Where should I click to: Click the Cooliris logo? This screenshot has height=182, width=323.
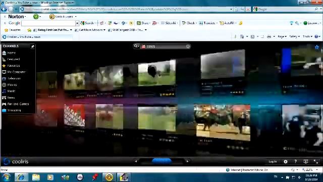point(16,161)
